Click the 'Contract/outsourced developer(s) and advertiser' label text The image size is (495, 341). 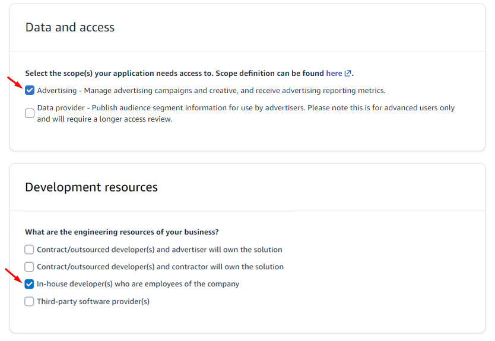point(159,250)
